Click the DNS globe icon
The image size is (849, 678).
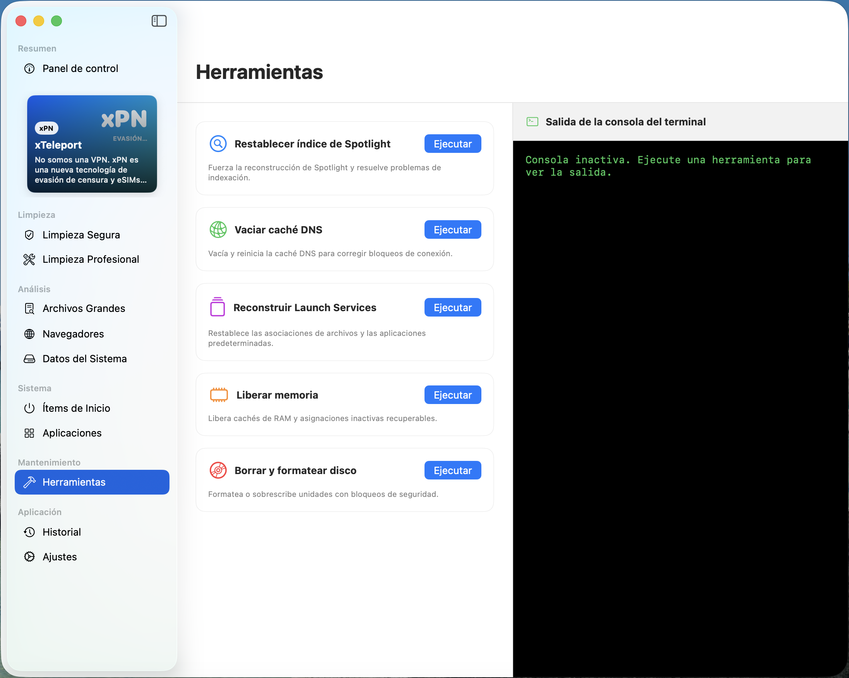click(218, 229)
